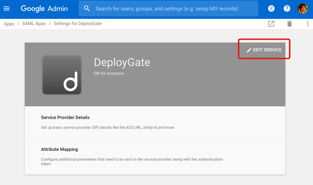Screen dimensions: 313x185
Task: Delete the app with trash icon
Action: click(x=290, y=24)
